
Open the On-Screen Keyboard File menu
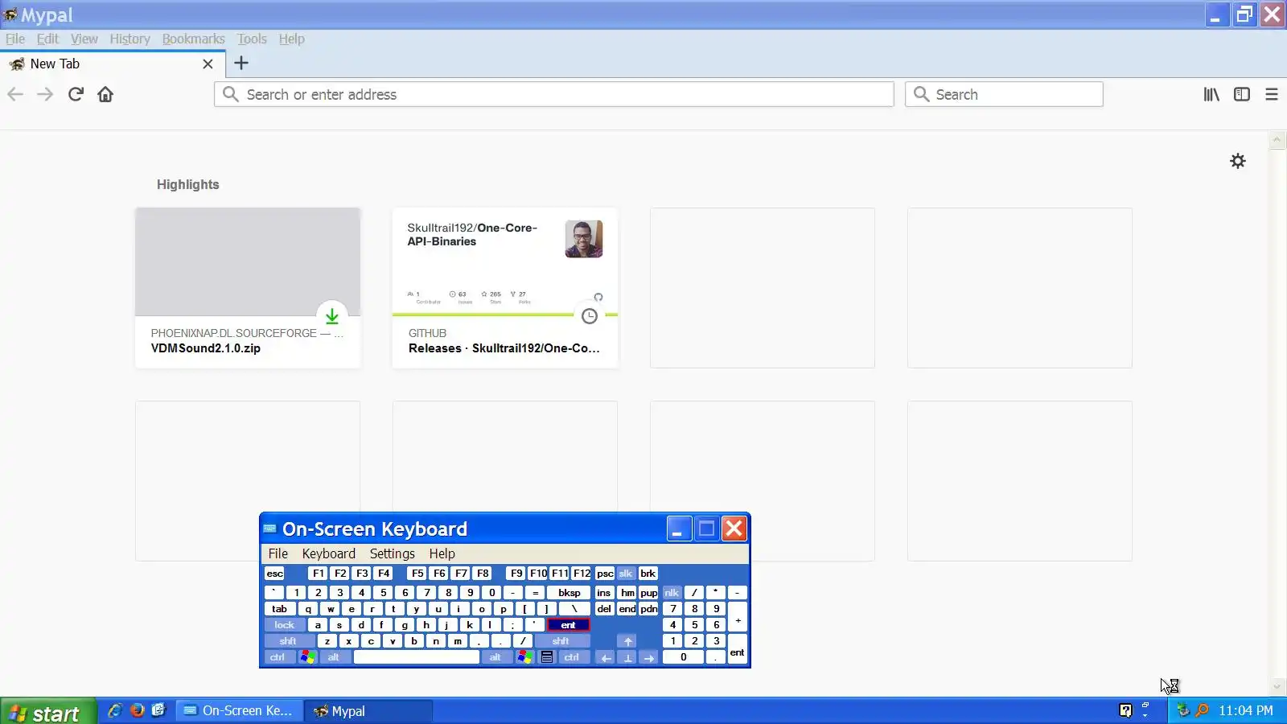click(278, 553)
